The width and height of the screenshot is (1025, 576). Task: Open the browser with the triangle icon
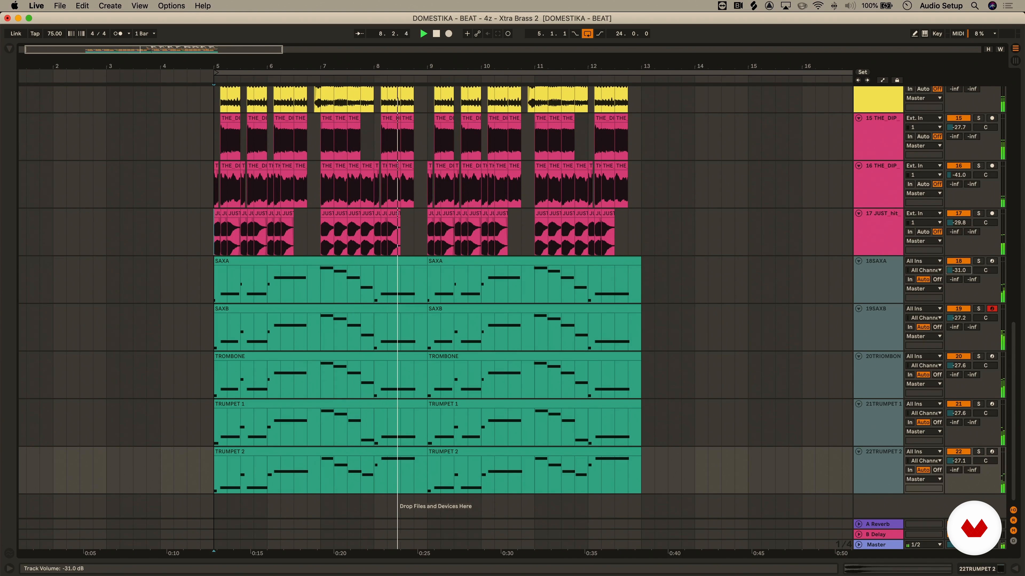9,49
